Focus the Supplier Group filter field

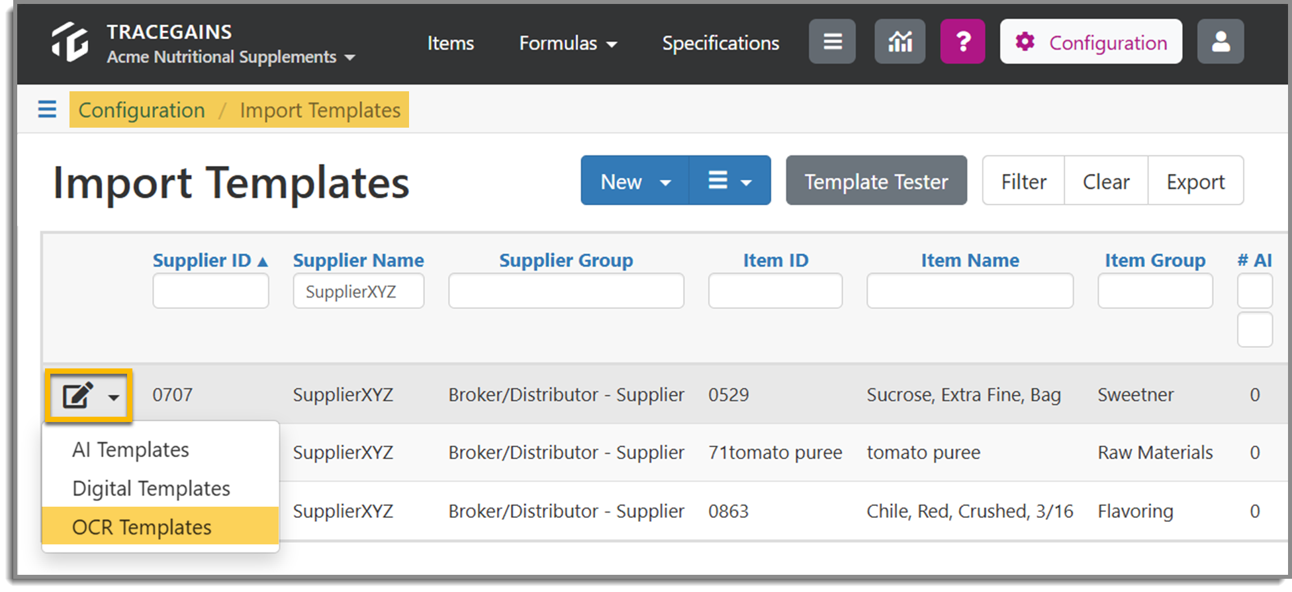566,291
